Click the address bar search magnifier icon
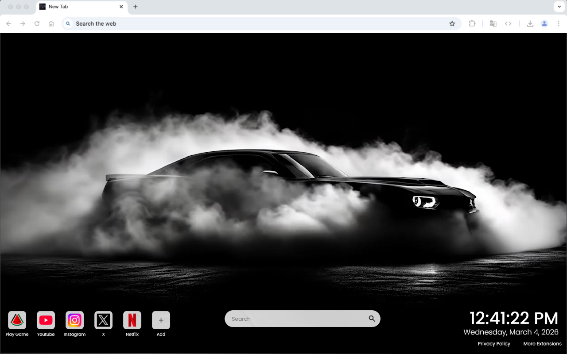 point(68,23)
